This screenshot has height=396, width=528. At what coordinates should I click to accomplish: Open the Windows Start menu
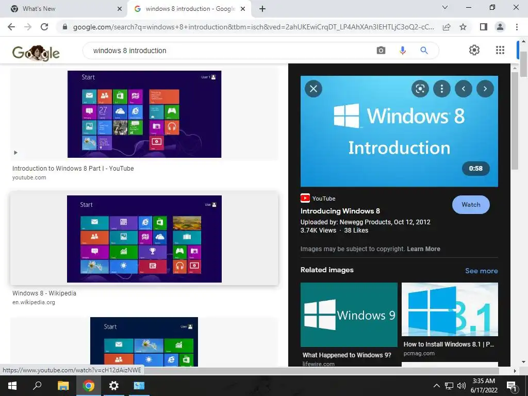click(x=12, y=386)
